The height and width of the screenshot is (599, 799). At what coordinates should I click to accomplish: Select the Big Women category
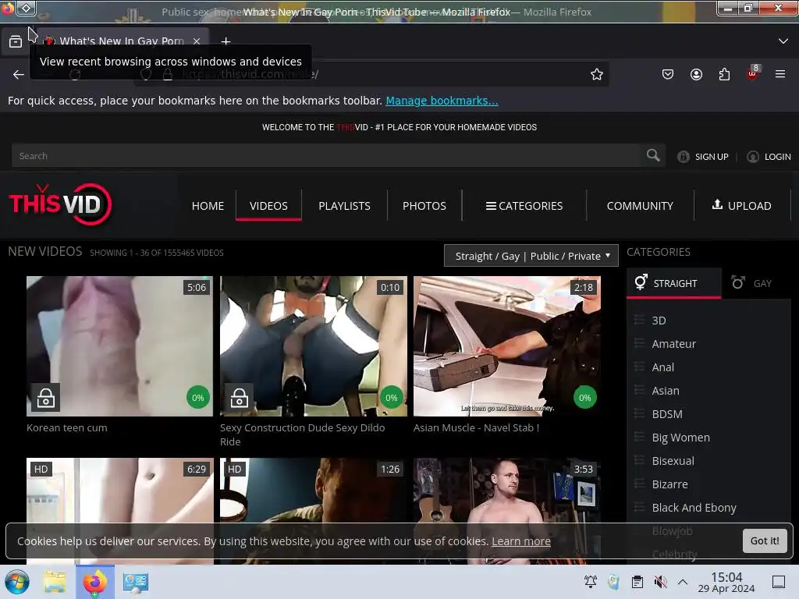pos(680,438)
